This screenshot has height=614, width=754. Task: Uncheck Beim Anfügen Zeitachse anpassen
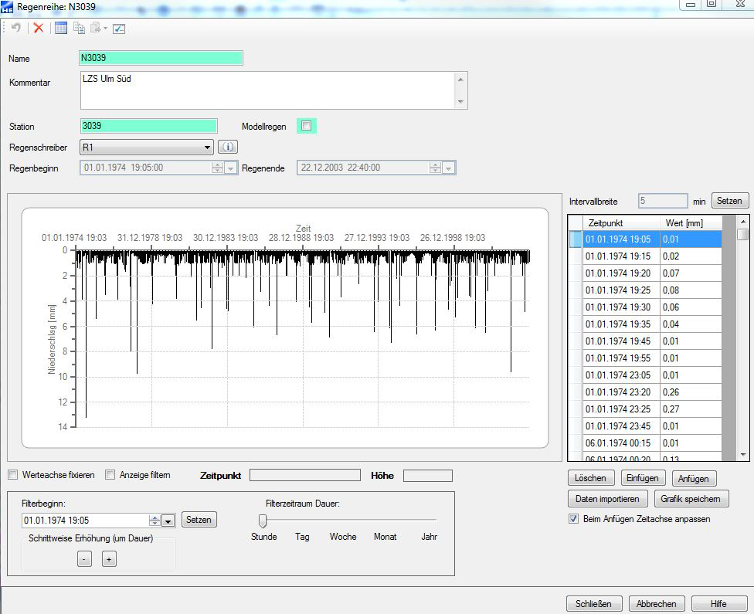[573, 519]
